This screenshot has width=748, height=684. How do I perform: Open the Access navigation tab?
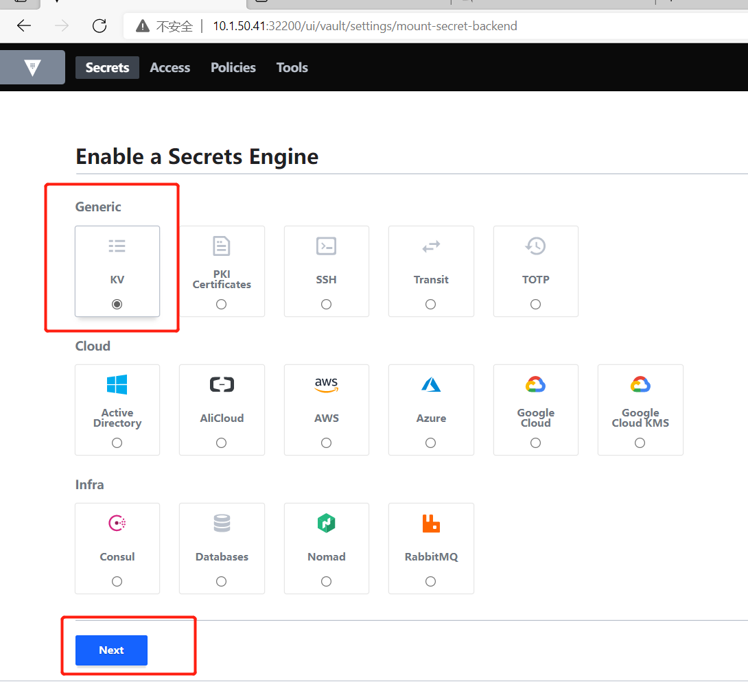click(170, 68)
